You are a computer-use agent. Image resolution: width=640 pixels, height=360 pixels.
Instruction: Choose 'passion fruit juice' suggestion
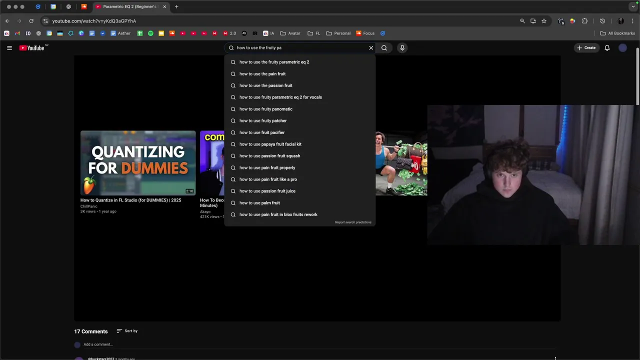click(x=299, y=191)
